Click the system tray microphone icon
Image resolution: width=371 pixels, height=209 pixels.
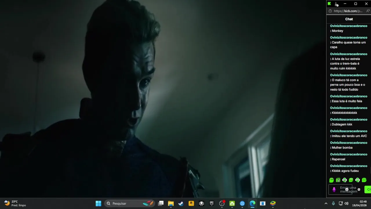pos(333,203)
